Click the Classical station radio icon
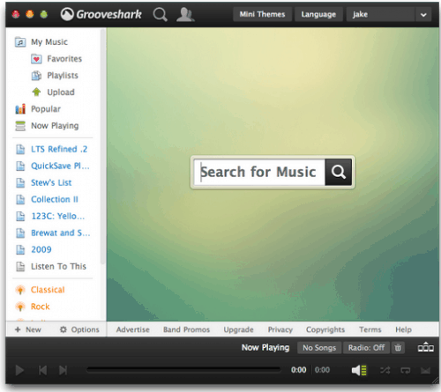The image size is (441, 392). point(20,290)
